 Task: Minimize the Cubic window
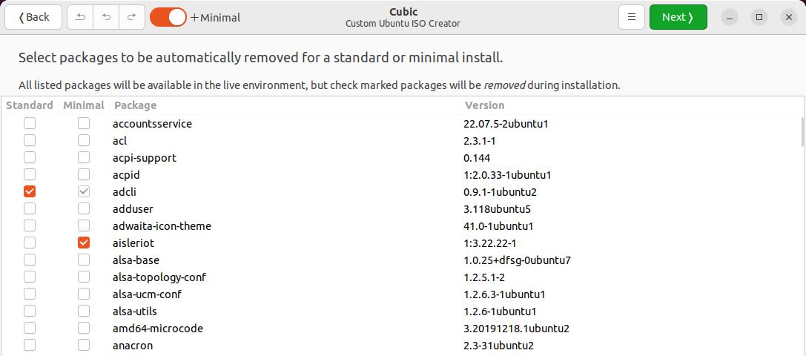click(730, 17)
